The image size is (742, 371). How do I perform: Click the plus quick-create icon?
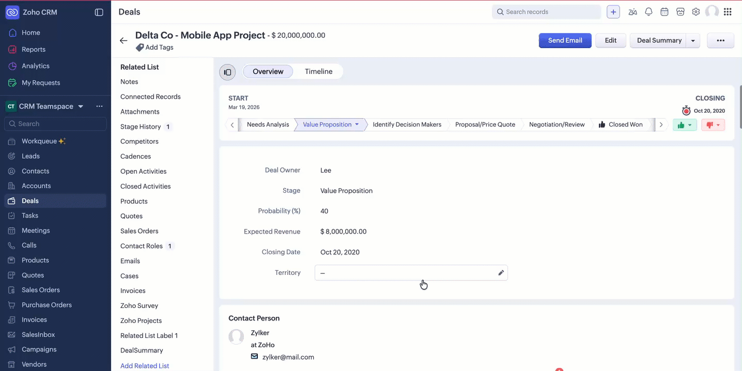pyautogui.click(x=613, y=12)
